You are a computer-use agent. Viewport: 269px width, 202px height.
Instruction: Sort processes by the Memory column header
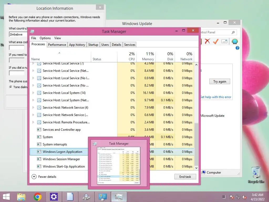(x=146, y=56)
